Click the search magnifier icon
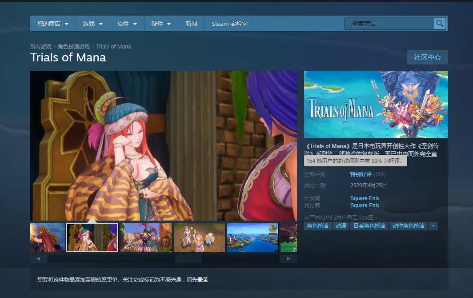The width and height of the screenshot is (473, 298). tap(440, 23)
